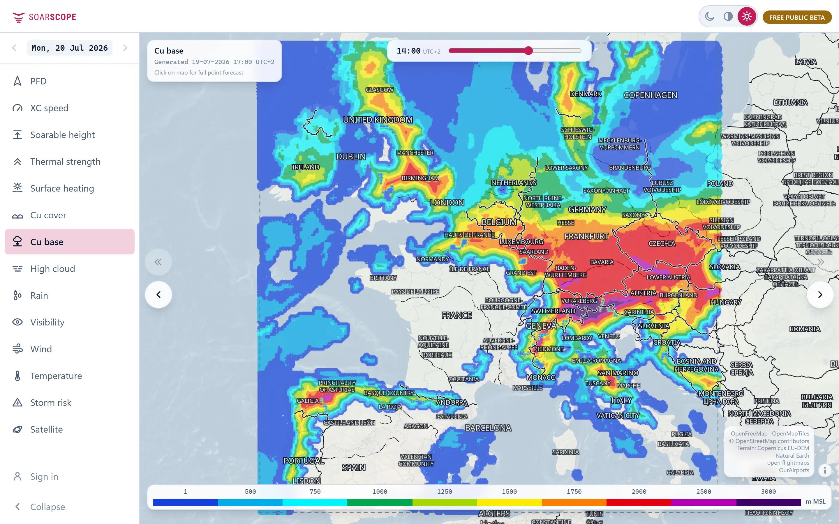Click the purple 2500 m legend swatch

click(x=704, y=502)
